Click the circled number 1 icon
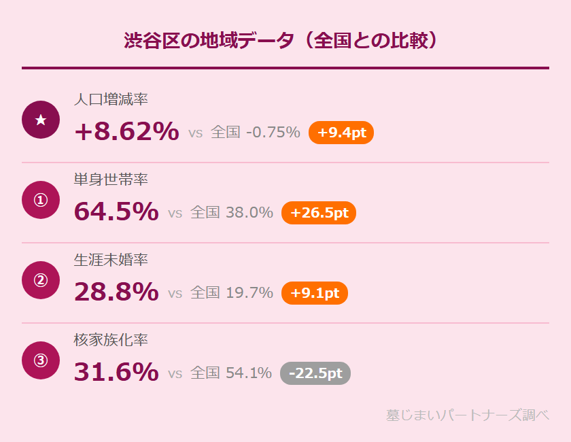This screenshot has height=442, width=571. click(41, 200)
